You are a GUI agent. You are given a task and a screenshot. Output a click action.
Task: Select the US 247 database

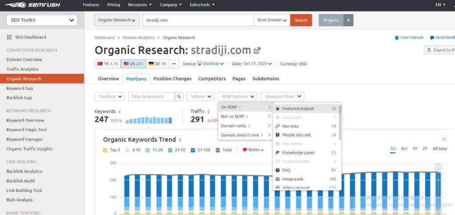point(133,64)
